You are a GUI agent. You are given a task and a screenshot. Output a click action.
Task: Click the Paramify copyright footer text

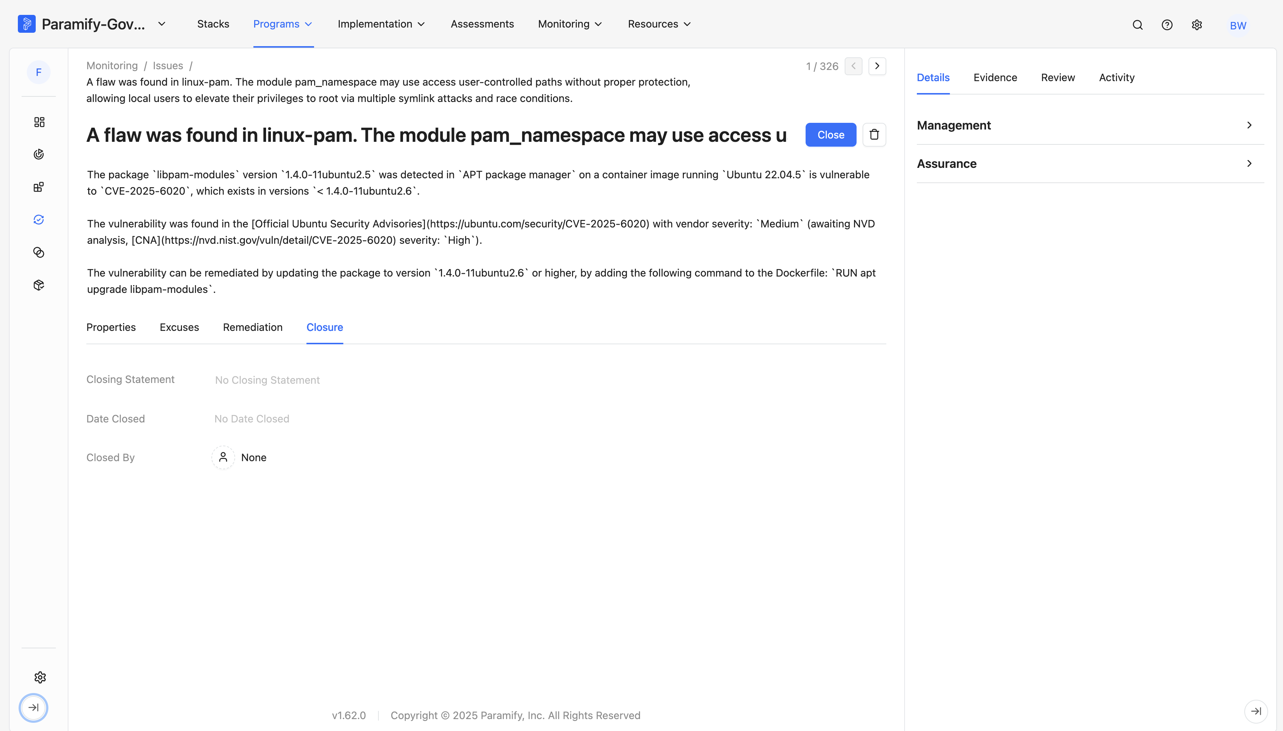pyautogui.click(x=515, y=715)
